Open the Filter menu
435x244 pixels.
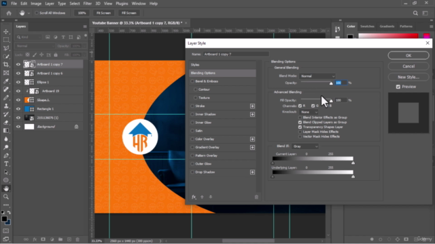(88, 3)
